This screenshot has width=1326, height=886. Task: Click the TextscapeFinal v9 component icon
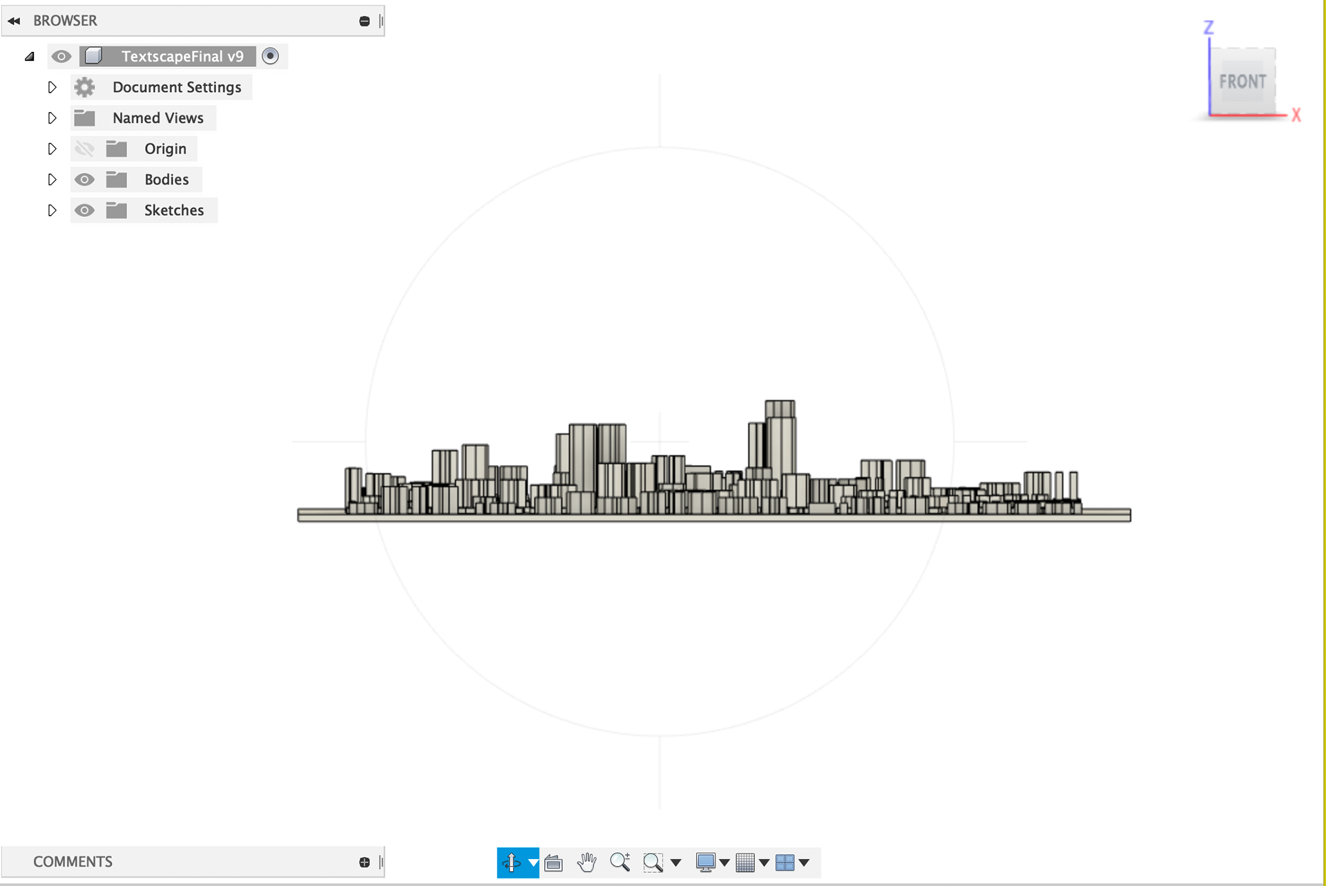coord(94,56)
